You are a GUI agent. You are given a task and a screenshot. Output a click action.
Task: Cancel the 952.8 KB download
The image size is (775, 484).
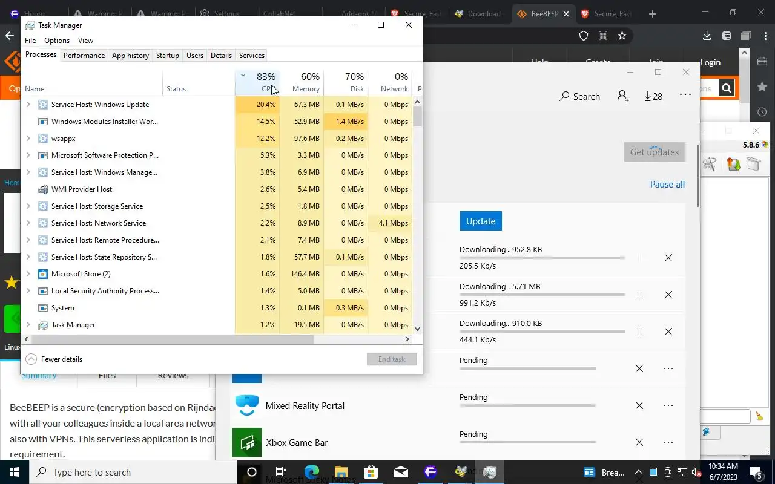[668, 258]
